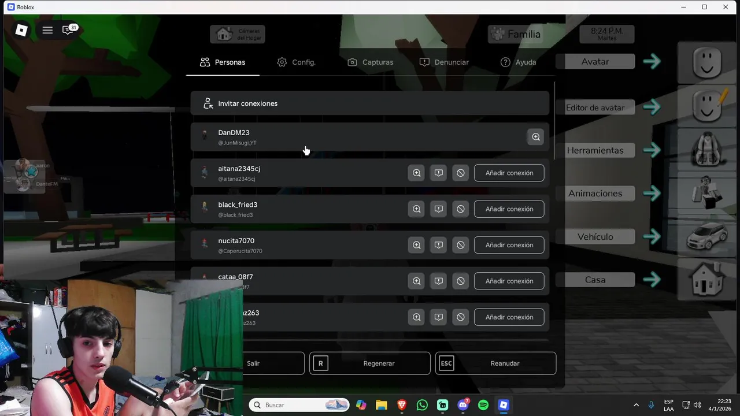Open the Avatar smiley face icon
740x416 pixels.
[708, 61]
